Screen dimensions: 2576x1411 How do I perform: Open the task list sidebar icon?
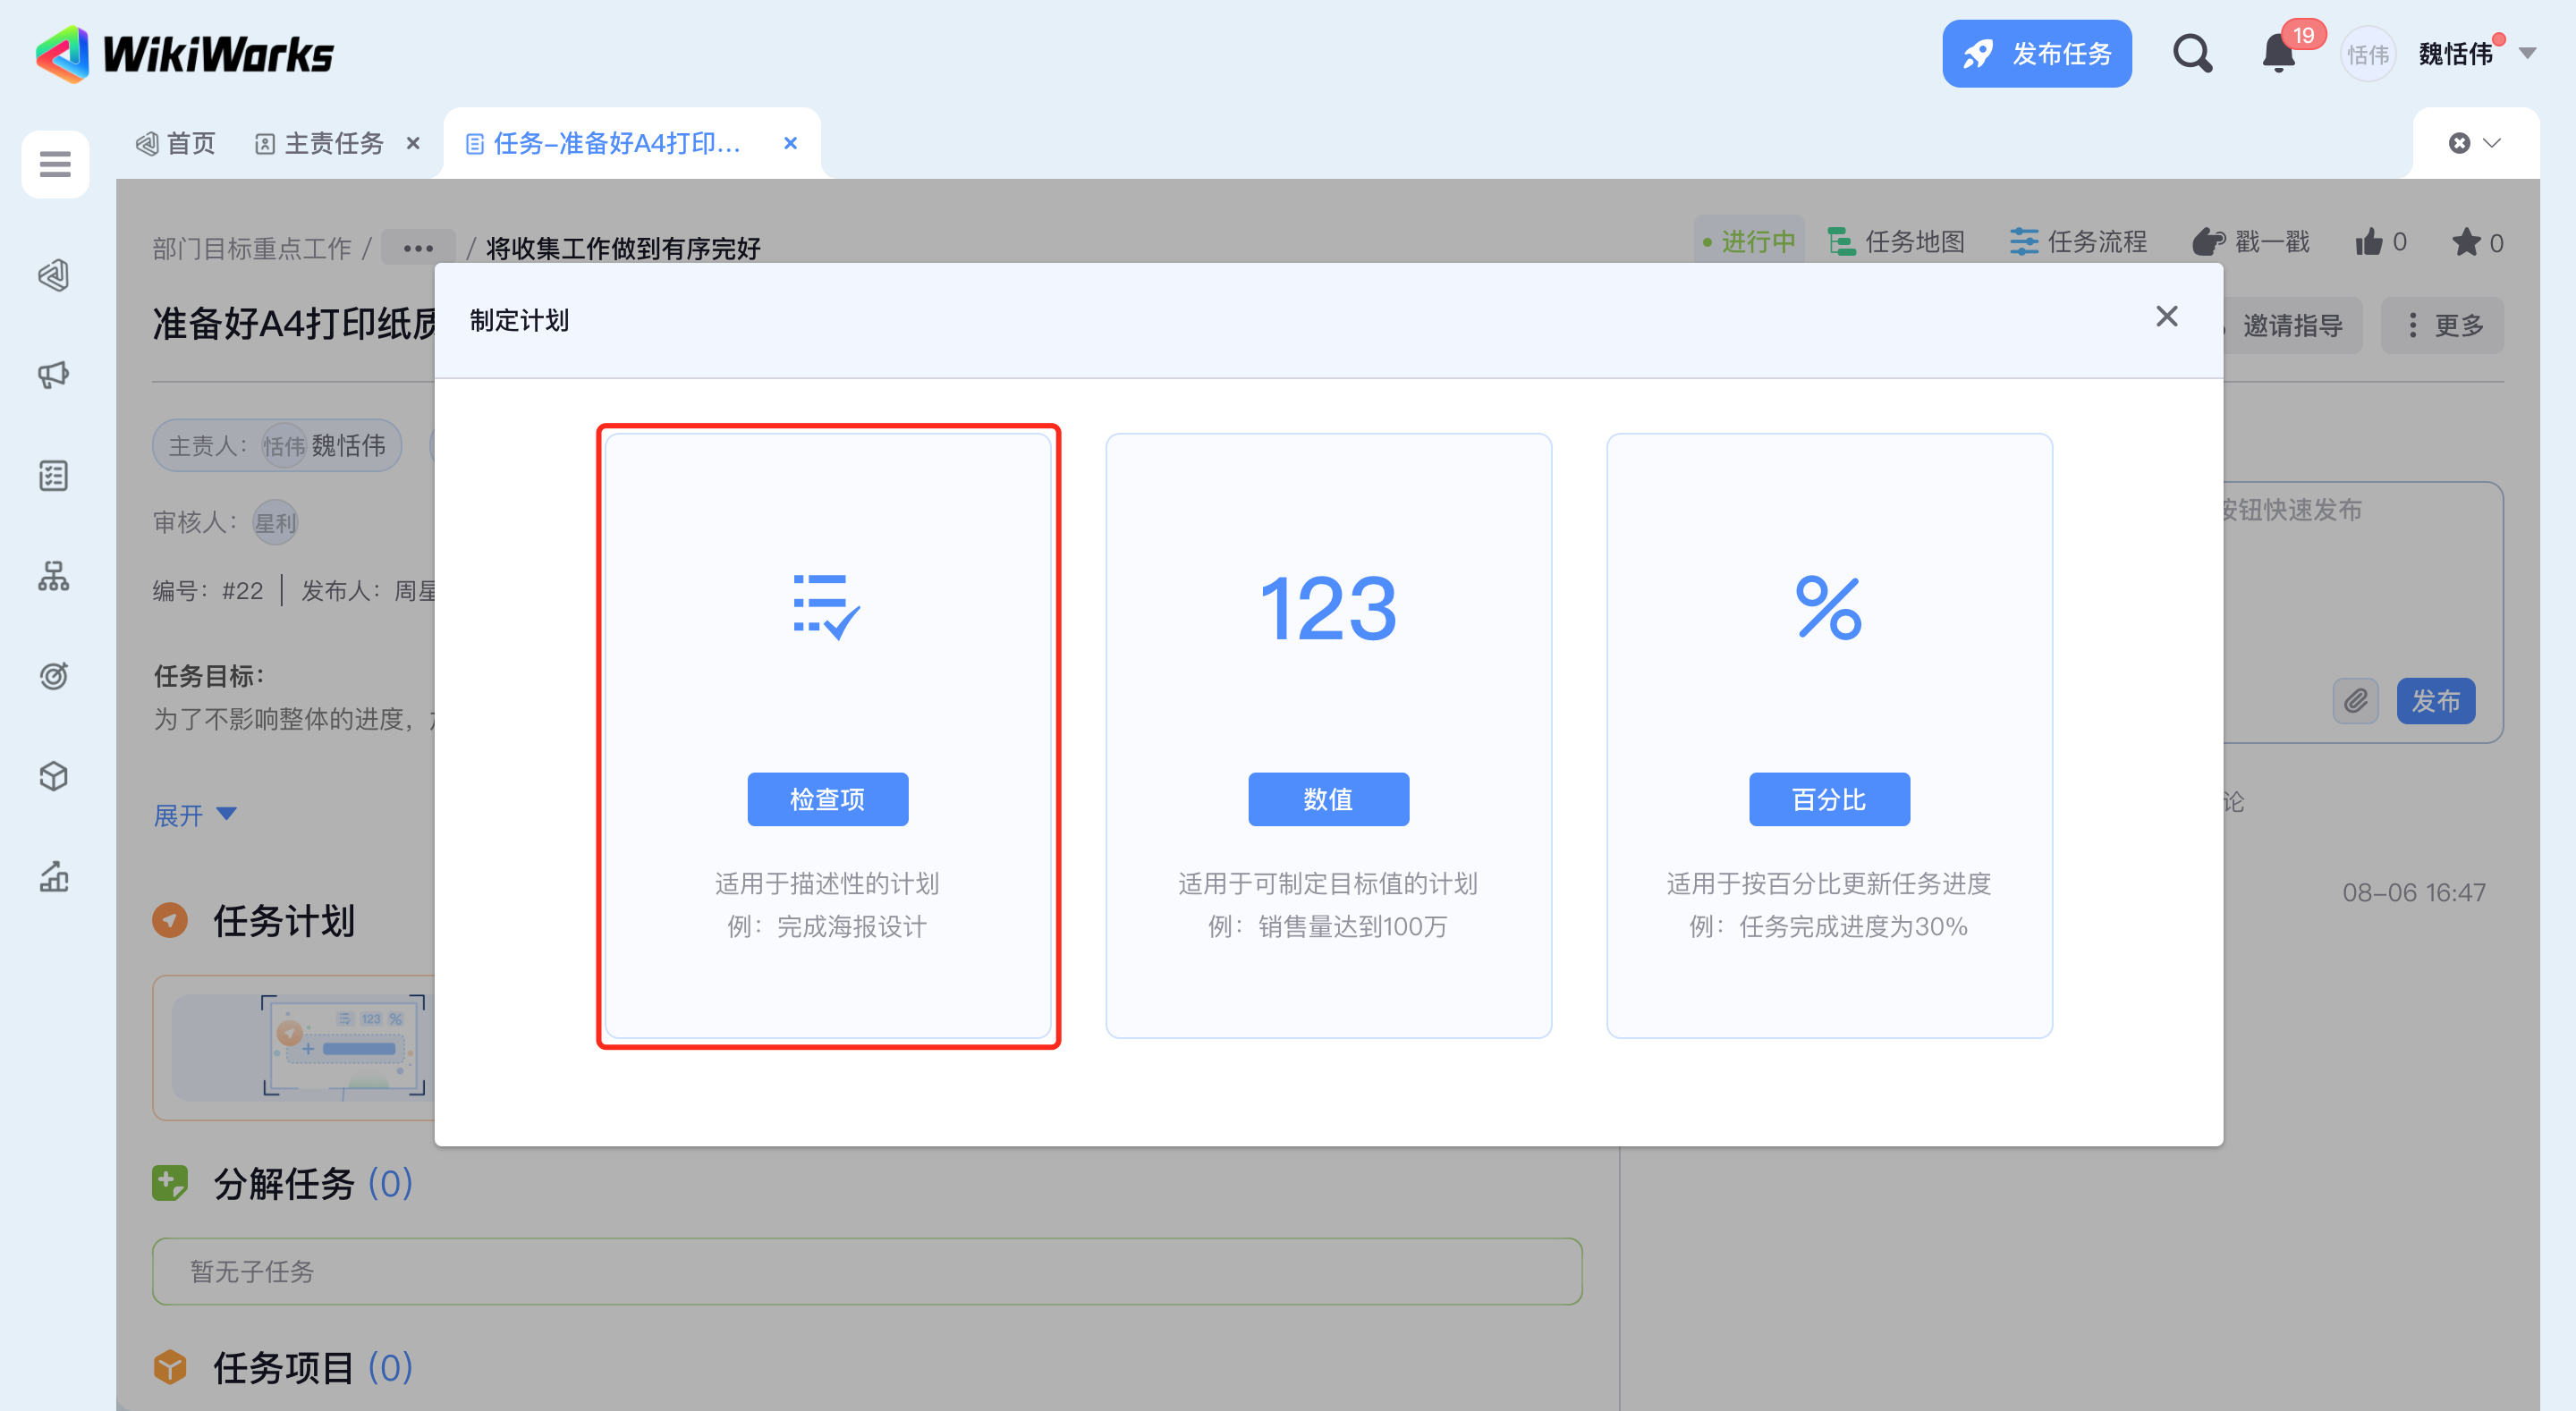[x=54, y=475]
